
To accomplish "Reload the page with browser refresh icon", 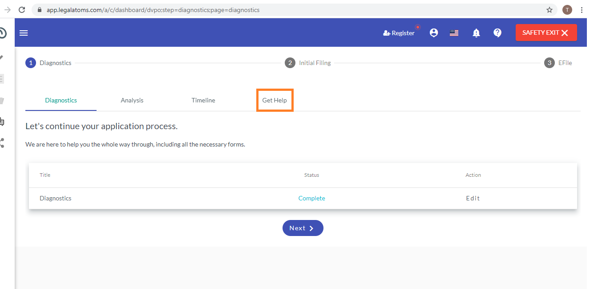I will (x=22, y=10).
